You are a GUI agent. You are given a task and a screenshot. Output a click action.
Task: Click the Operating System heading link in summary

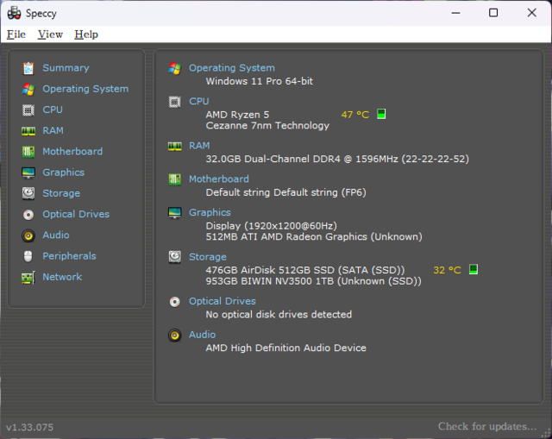tap(232, 68)
